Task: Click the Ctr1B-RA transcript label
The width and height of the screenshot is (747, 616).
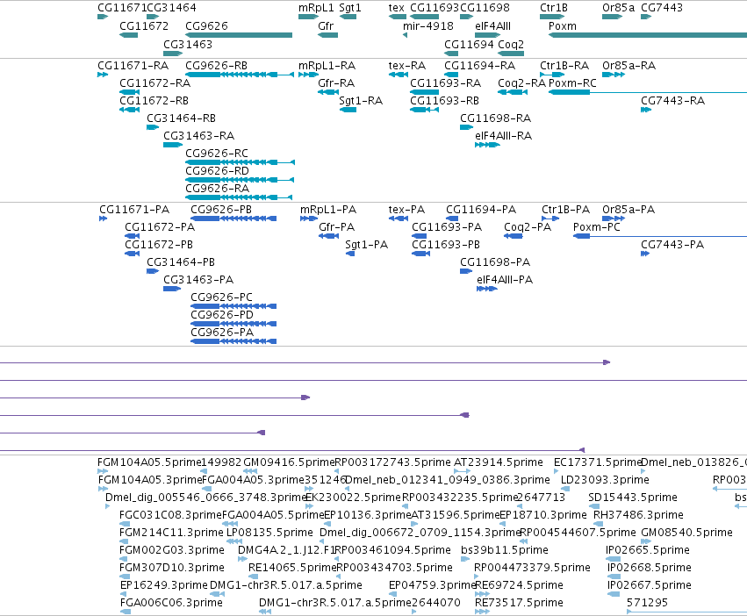Action: [x=564, y=65]
